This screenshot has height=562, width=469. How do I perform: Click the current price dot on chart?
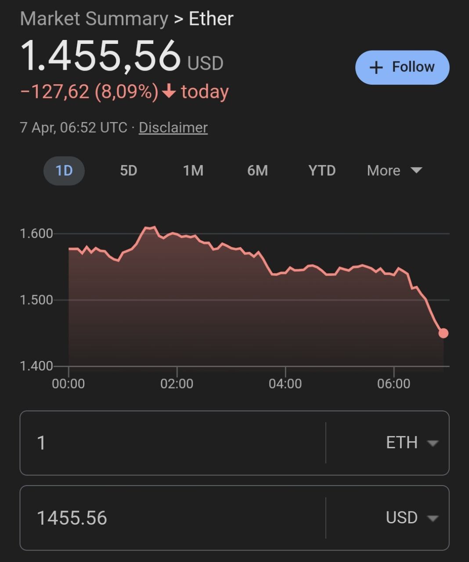pyautogui.click(x=444, y=333)
